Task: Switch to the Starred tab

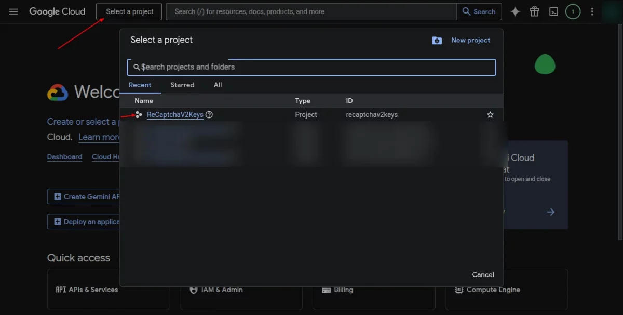Action: point(182,85)
